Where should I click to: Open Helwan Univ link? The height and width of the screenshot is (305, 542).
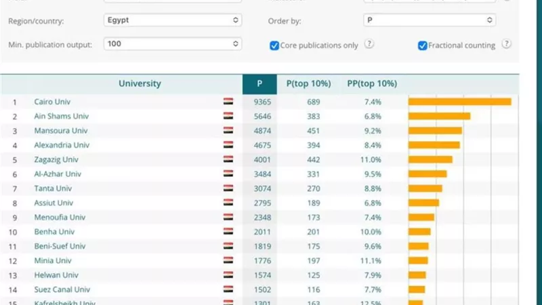point(56,275)
